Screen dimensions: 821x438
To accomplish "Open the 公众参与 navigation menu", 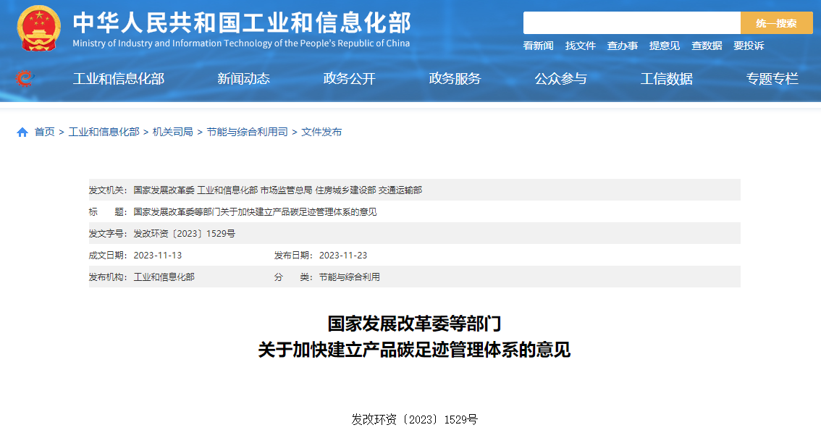I will (x=561, y=78).
